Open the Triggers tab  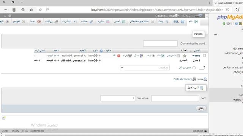point(19,22)
